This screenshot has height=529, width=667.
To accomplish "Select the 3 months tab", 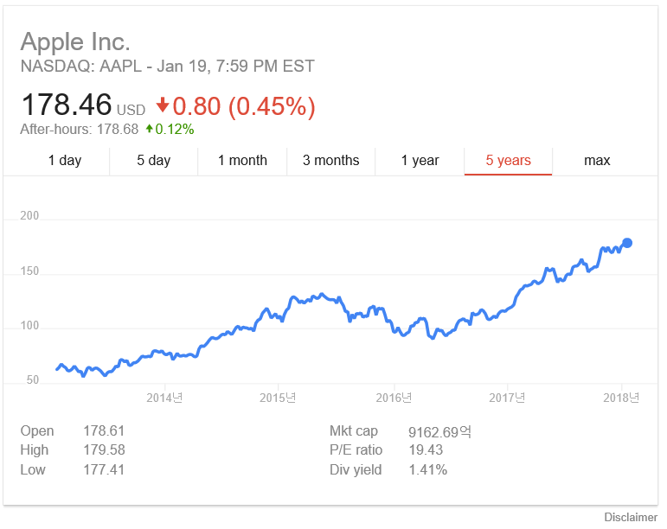I will [x=331, y=161].
